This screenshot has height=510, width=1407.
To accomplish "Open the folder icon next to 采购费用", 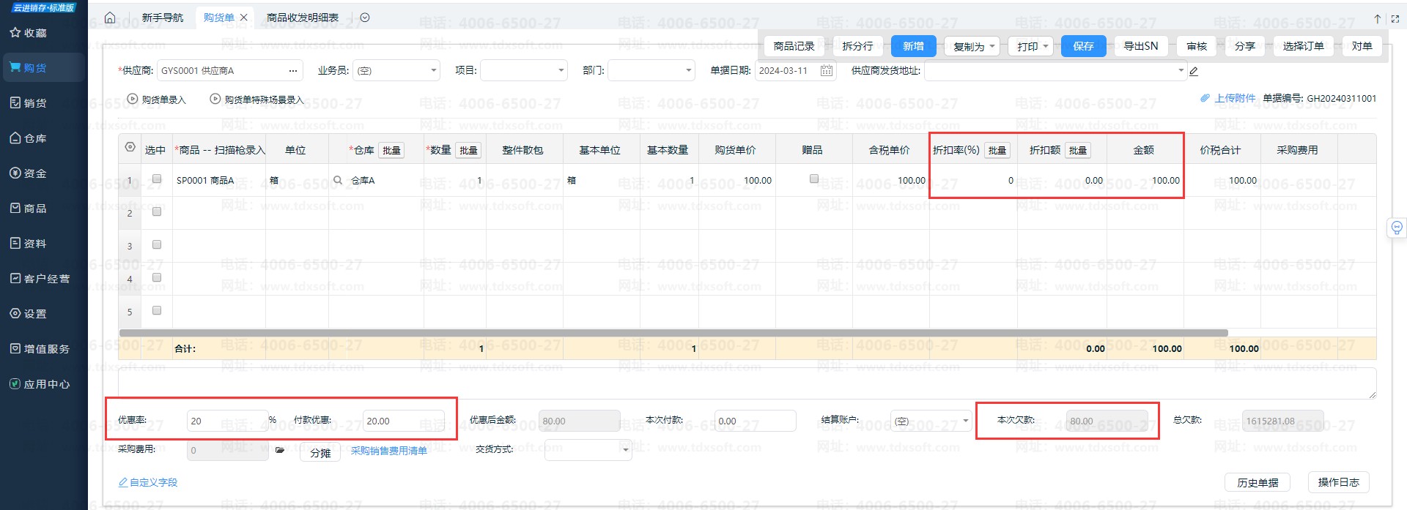I will (x=279, y=450).
